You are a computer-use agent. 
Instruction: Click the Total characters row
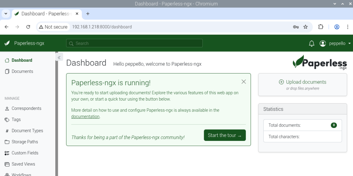pos(302,137)
